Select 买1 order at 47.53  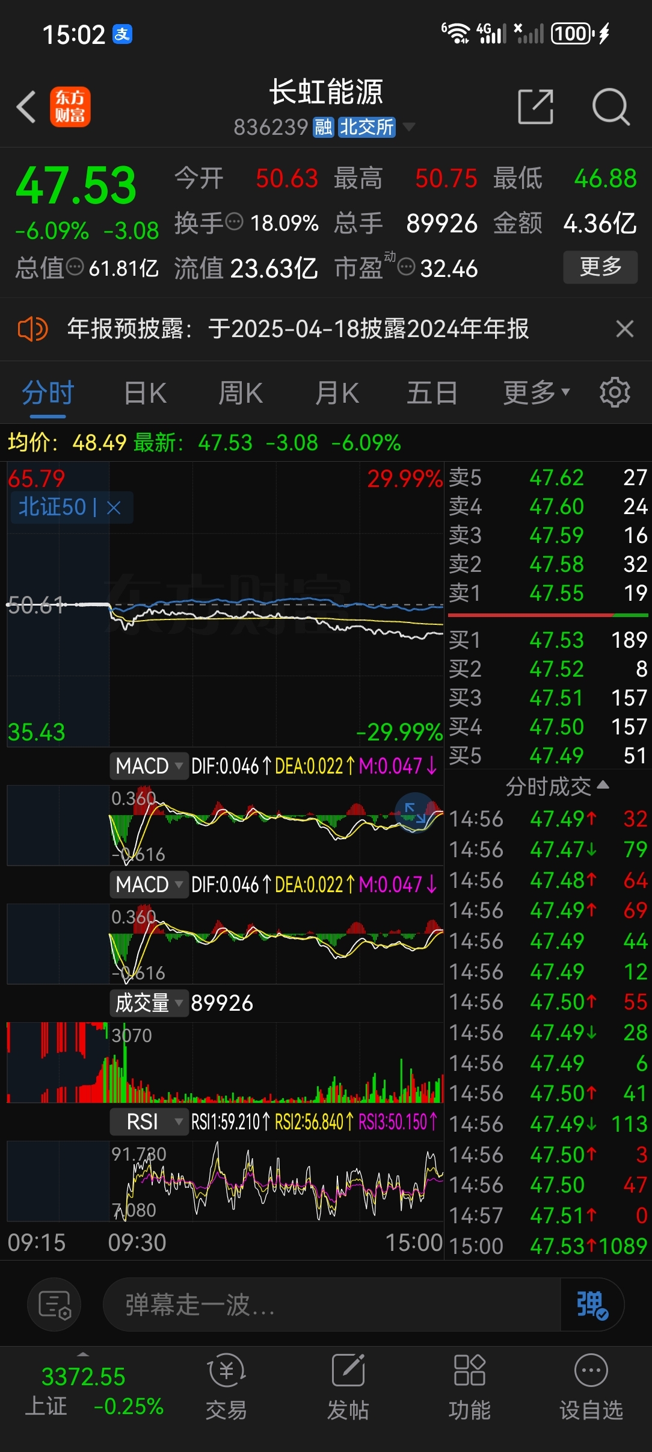pos(548,640)
